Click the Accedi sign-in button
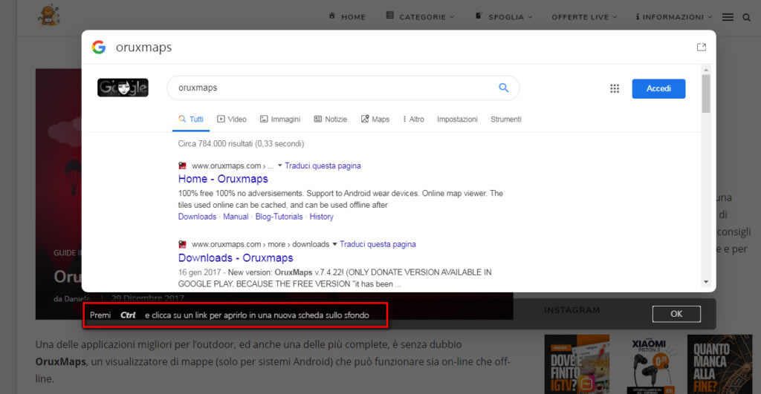Viewport: 761px width, 394px height. (658, 89)
